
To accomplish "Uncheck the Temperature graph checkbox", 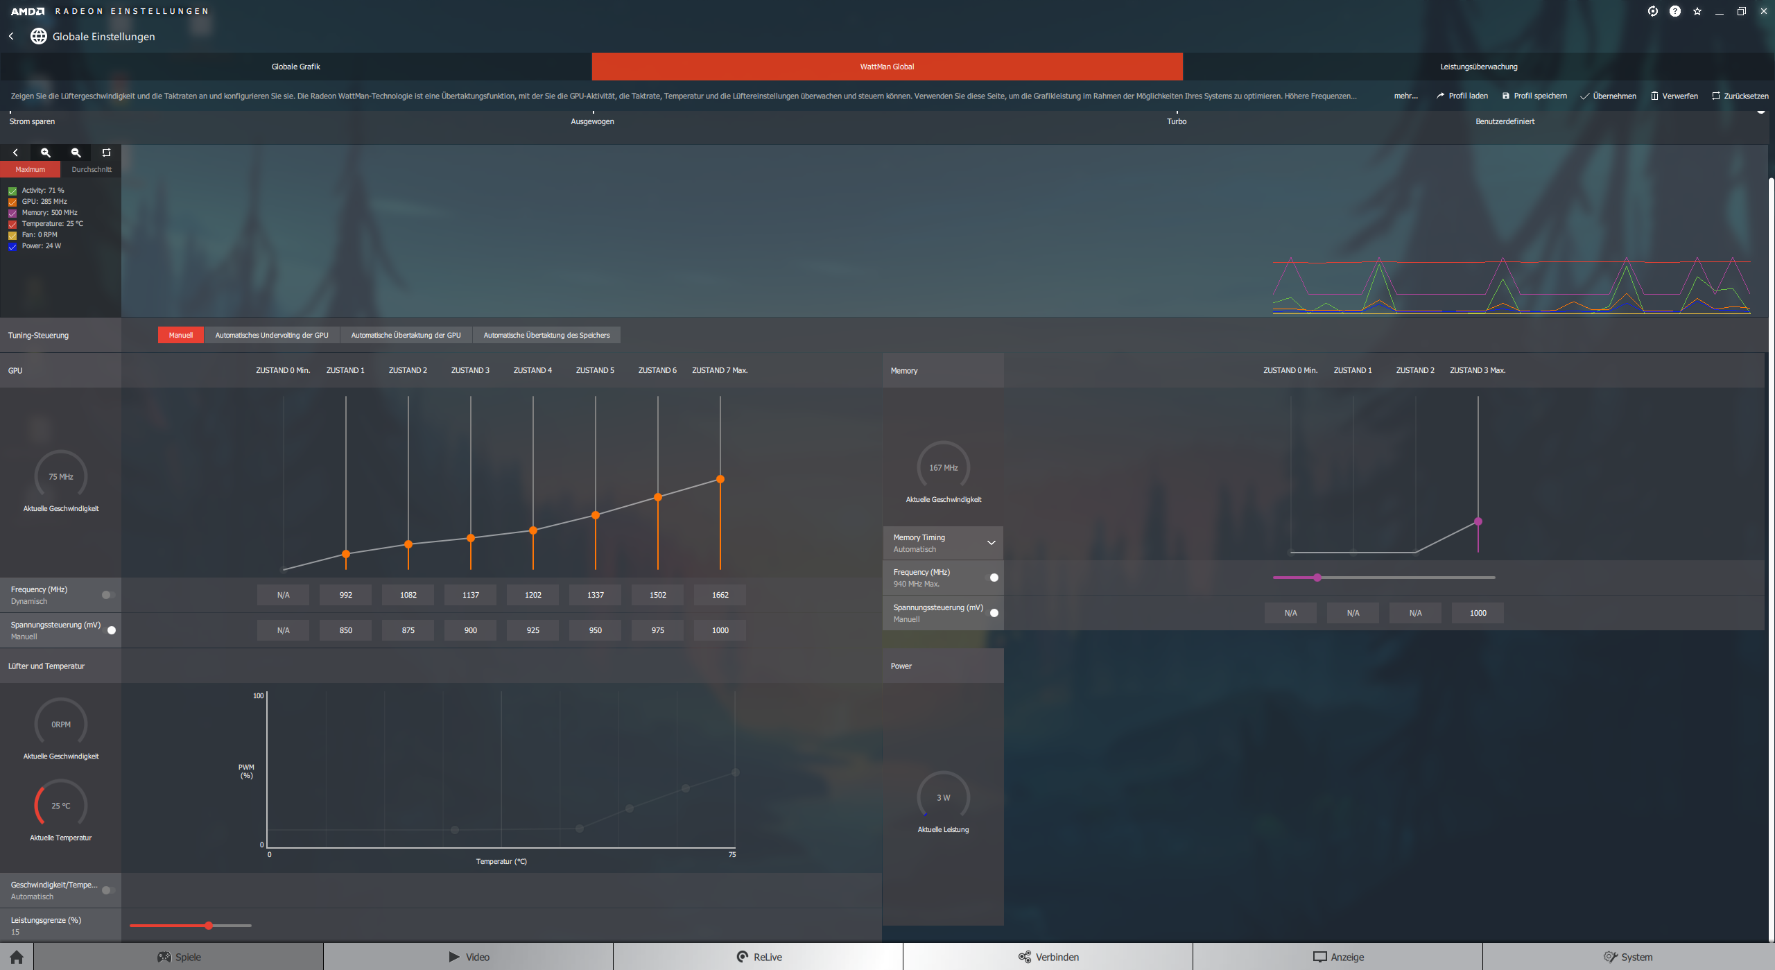I will 12,224.
